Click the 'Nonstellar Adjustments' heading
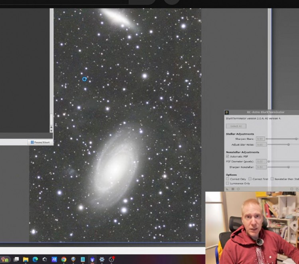This screenshot has height=264, width=299. coord(242,152)
